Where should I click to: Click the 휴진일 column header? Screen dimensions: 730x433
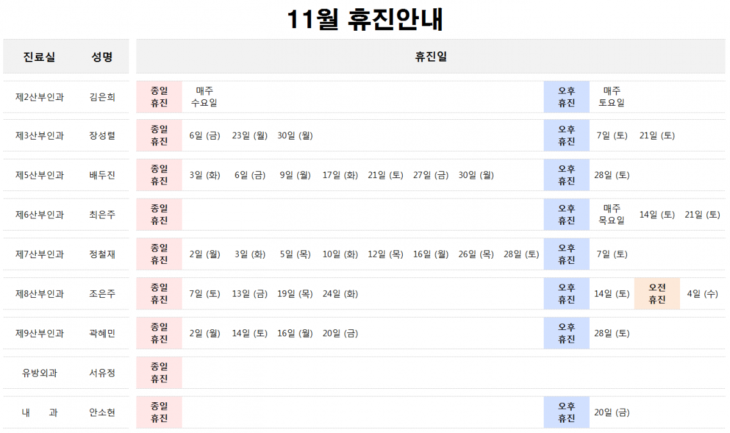click(x=430, y=57)
